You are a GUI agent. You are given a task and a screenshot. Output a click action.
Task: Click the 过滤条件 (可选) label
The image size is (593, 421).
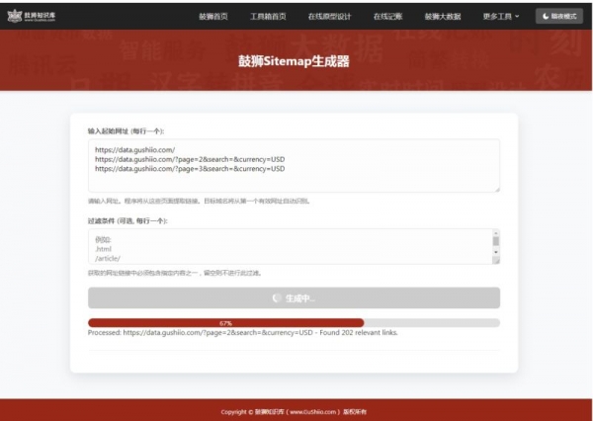tap(127, 221)
